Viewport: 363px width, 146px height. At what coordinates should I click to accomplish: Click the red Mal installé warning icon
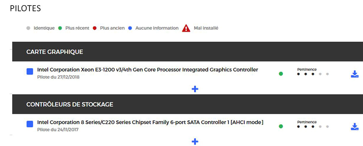(186, 28)
